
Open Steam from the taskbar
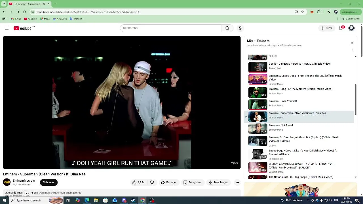(x=133, y=200)
